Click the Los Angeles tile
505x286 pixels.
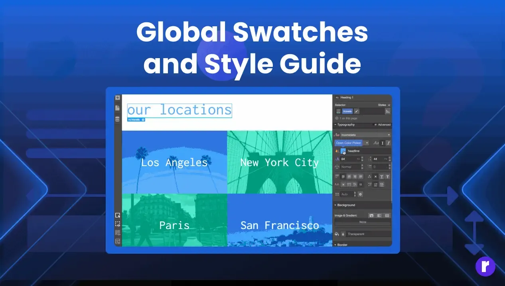(x=174, y=162)
